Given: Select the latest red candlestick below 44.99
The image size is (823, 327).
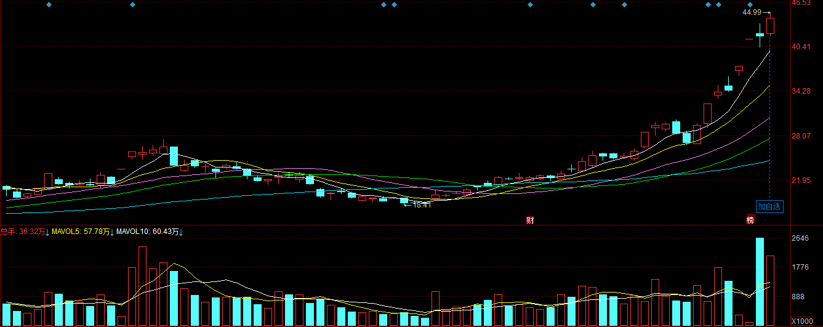Looking at the screenshot, I should tap(770, 26).
